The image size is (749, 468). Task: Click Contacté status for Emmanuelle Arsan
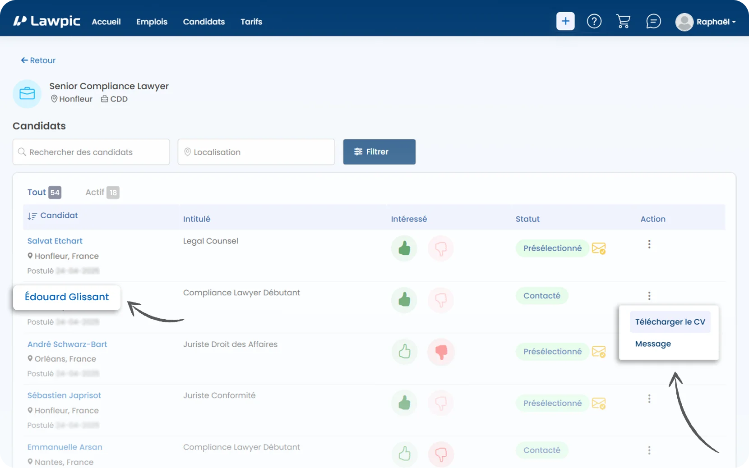(542, 450)
